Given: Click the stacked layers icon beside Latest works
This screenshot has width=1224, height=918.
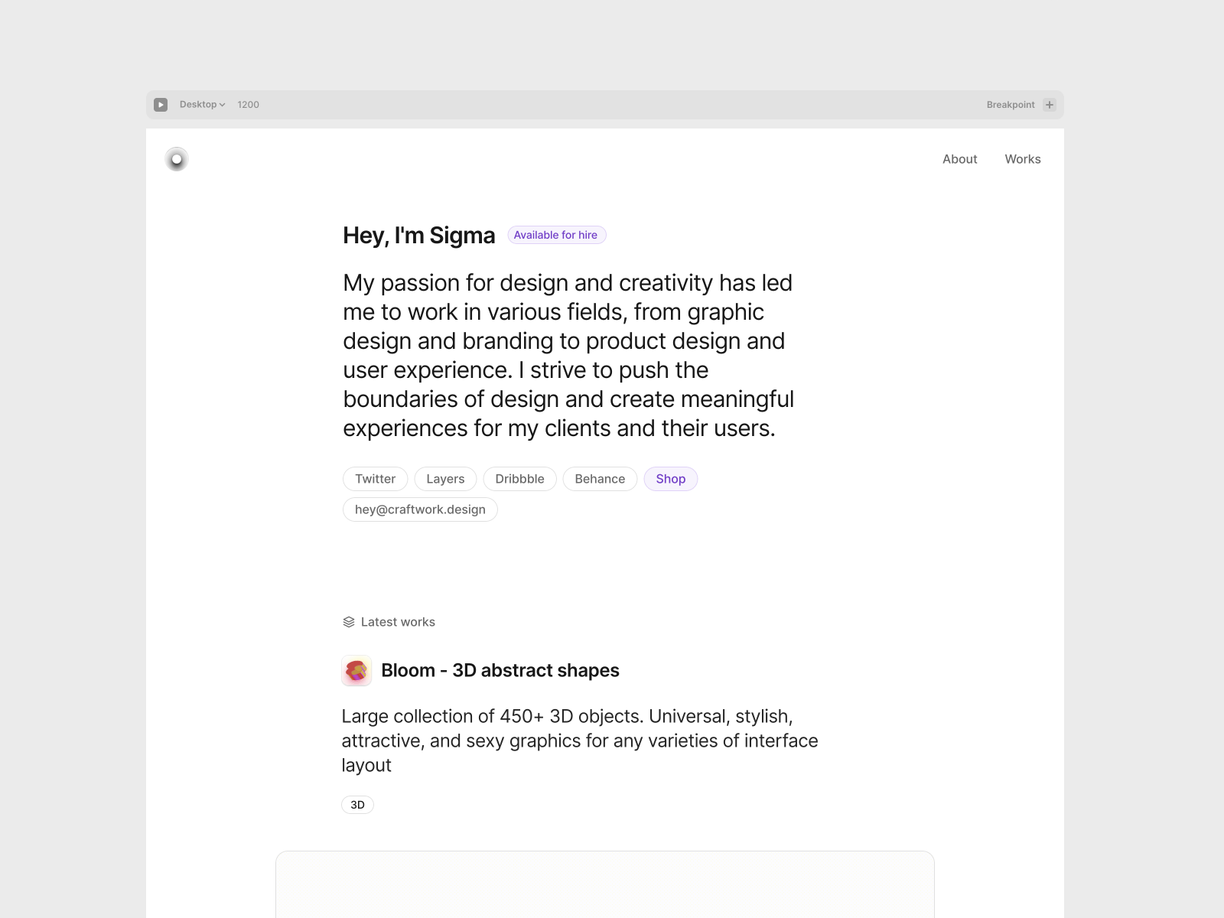Looking at the screenshot, I should (x=349, y=622).
